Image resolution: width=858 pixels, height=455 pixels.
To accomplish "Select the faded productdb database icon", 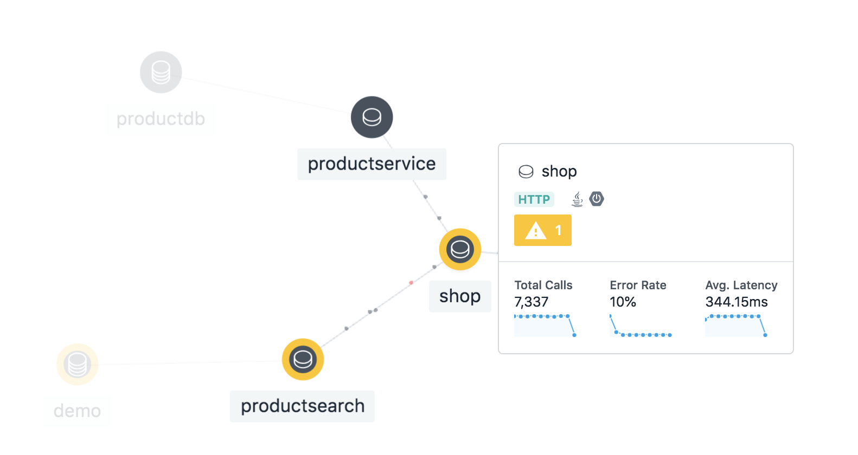I will coord(161,71).
